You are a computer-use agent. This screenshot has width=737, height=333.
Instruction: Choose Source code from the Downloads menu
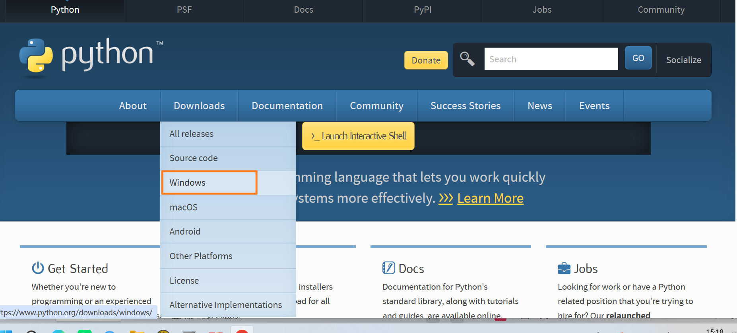[x=228, y=158]
